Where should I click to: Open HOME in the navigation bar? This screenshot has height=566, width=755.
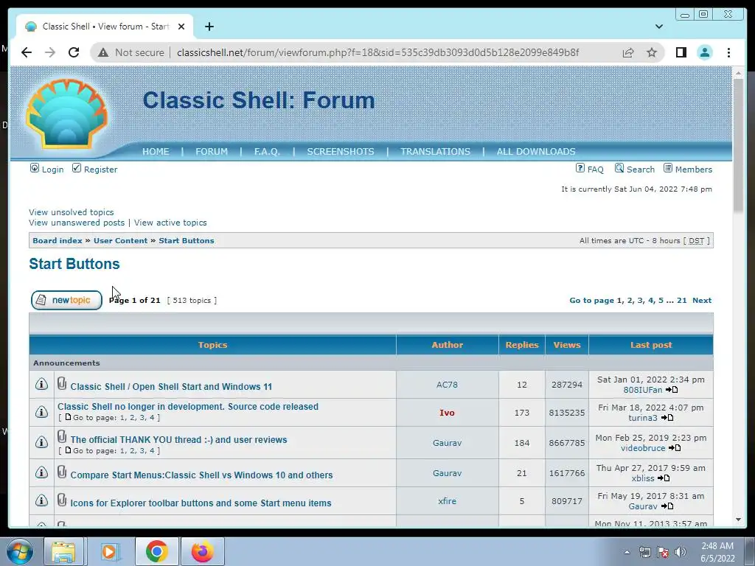pos(156,152)
